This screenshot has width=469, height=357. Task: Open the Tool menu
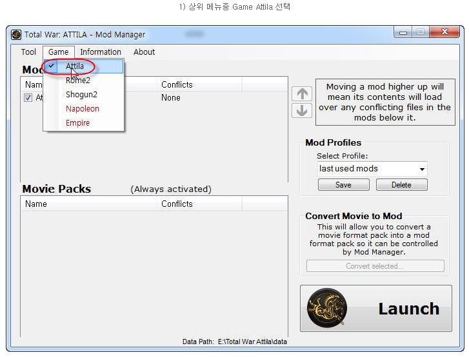point(28,52)
